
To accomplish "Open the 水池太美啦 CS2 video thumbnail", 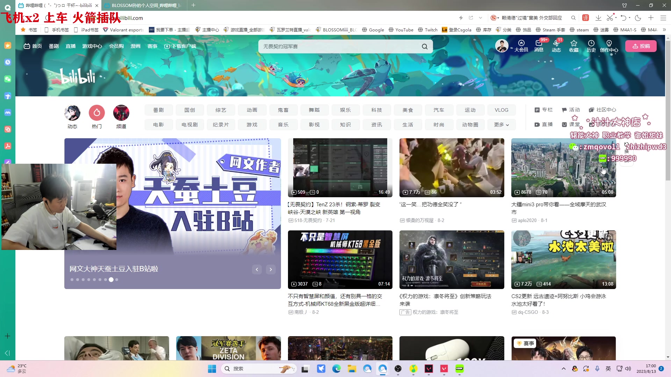I will 563,260.
